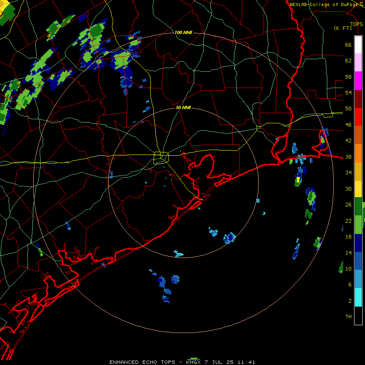The image size is (365, 365).
Task: Click the '11:41' timestamp
Action: (x=246, y=362)
